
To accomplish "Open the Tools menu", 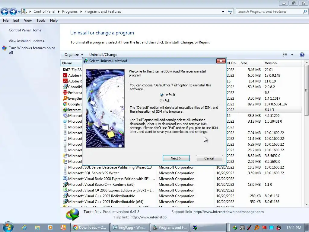I will point(41,21).
